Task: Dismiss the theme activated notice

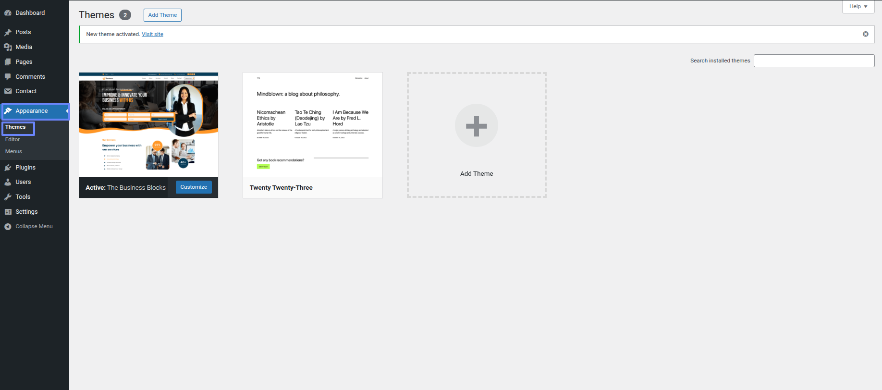Action: click(865, 34)
